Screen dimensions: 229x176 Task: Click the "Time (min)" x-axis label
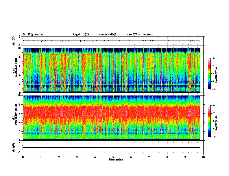[x=116, y=160]
